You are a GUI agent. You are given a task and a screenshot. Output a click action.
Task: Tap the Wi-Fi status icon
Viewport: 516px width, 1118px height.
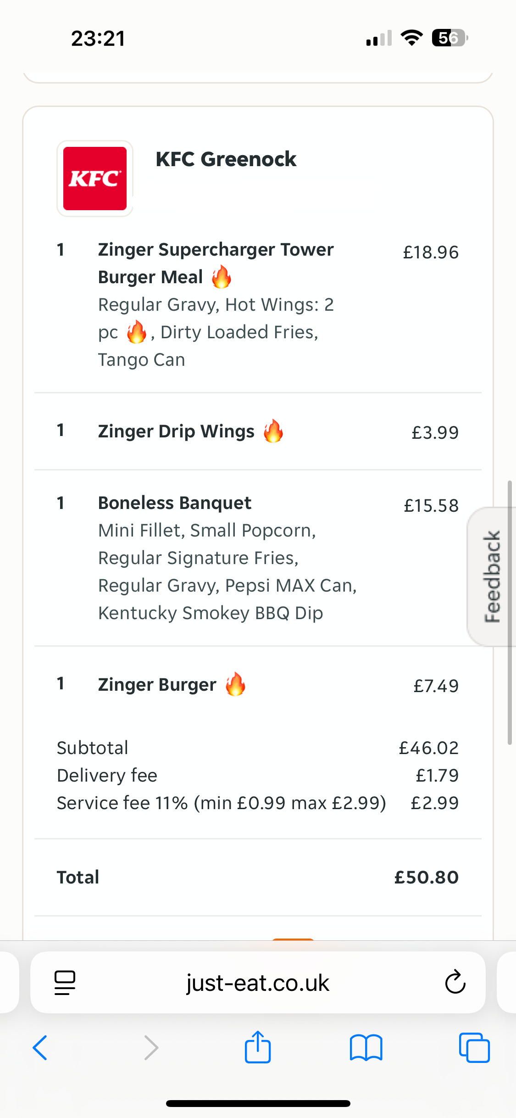pyautogui.click(x=411, y=38)
